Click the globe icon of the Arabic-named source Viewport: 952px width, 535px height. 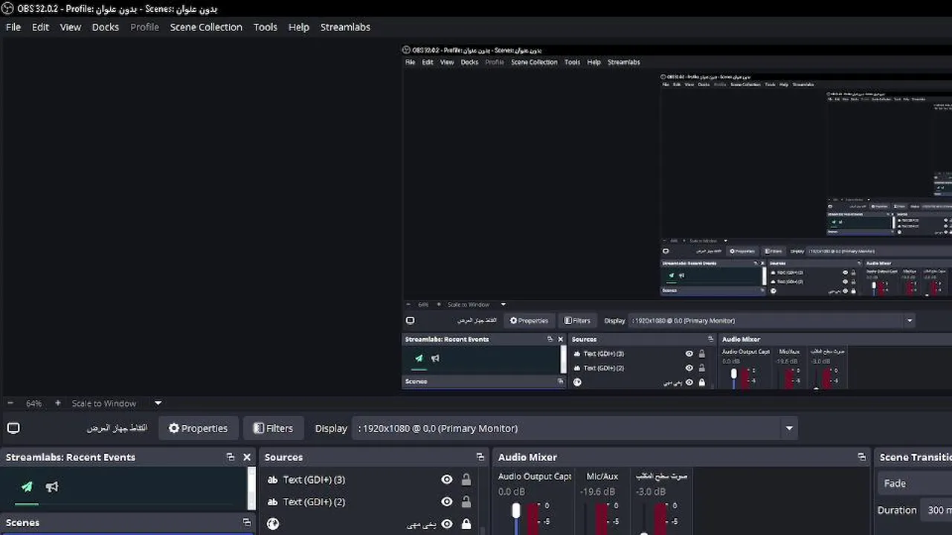click(x=273, y=524)
